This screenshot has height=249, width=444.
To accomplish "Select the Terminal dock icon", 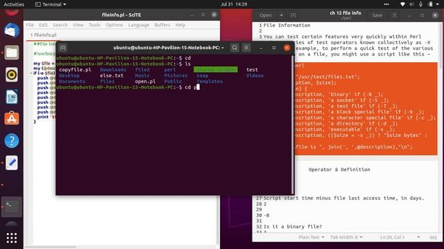I will [12, 207].
